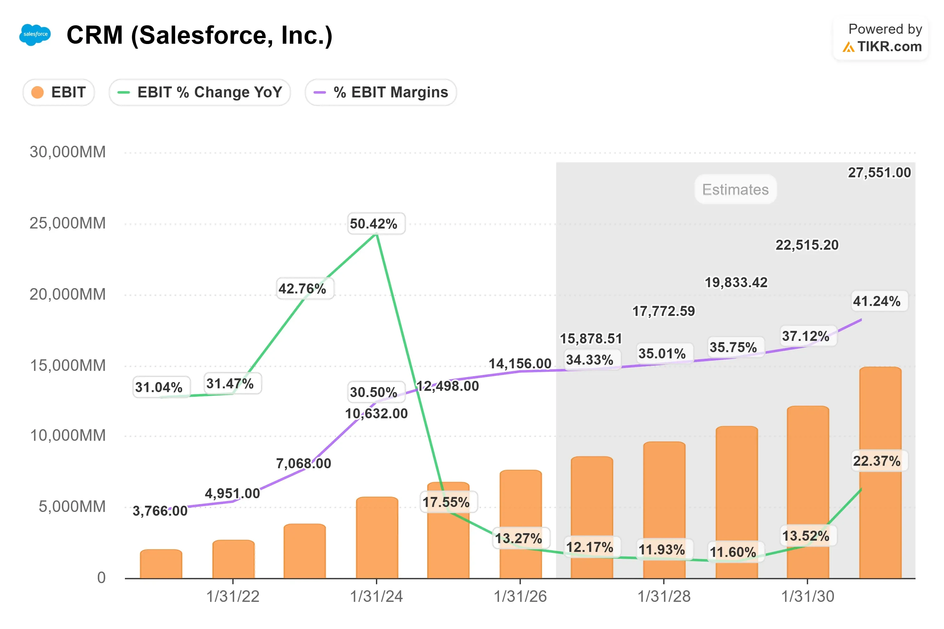Click the purple EBIT Margins swatch
The image size is (944, 629).
tap(319, 92)
